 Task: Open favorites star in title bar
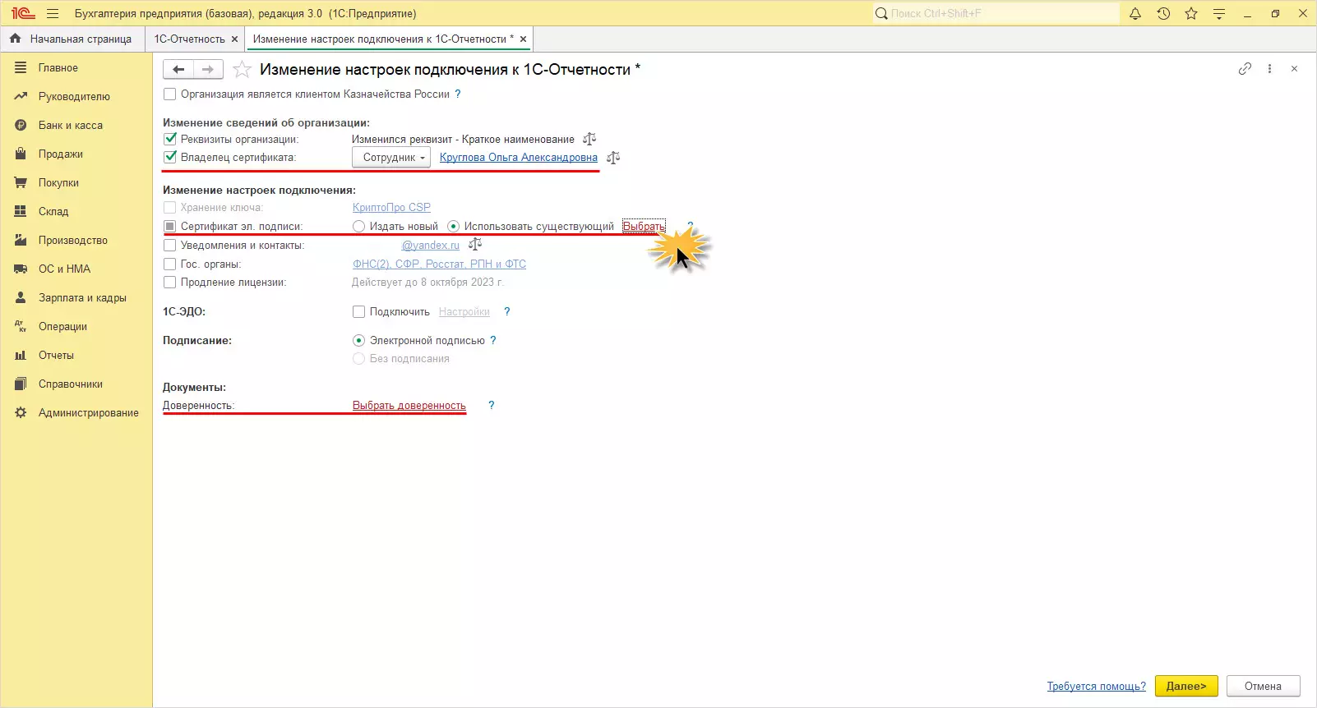click(x=1191, y=13)
